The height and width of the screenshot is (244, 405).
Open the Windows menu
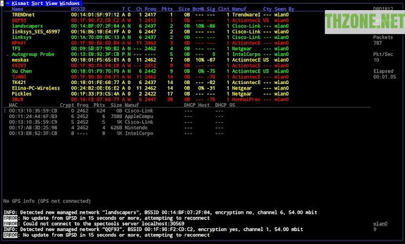pos(70,3)
